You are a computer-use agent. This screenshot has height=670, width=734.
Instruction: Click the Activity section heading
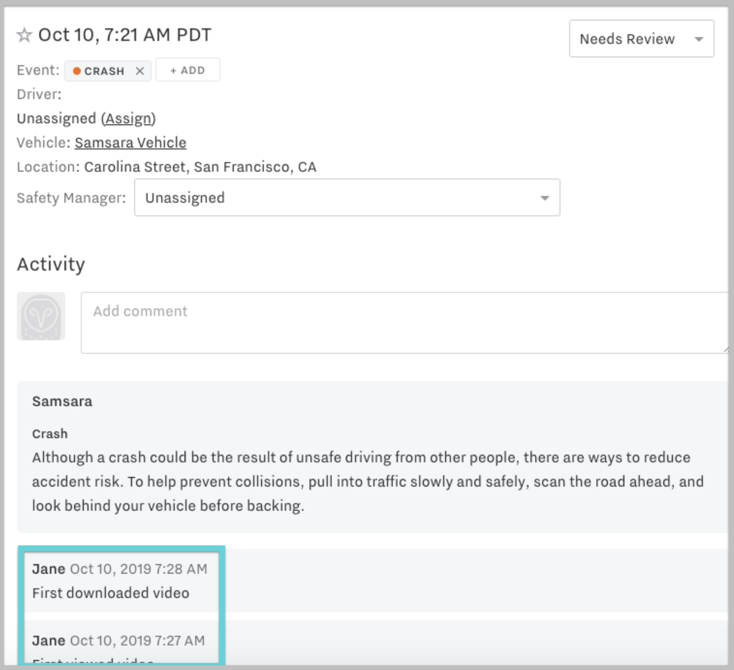[x=51, y=264]
